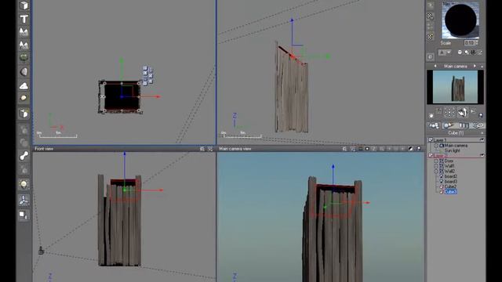Screen dimensions: 502x282
Task: Click the Front view zoom-extents icon
Action: click(x=202, y=149)
